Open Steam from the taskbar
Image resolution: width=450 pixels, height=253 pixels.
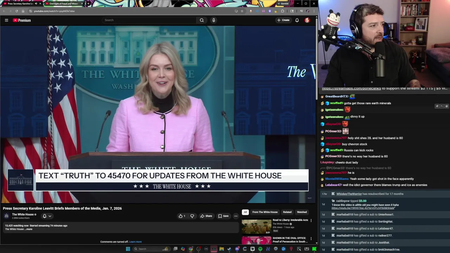(x=229, y=249)
